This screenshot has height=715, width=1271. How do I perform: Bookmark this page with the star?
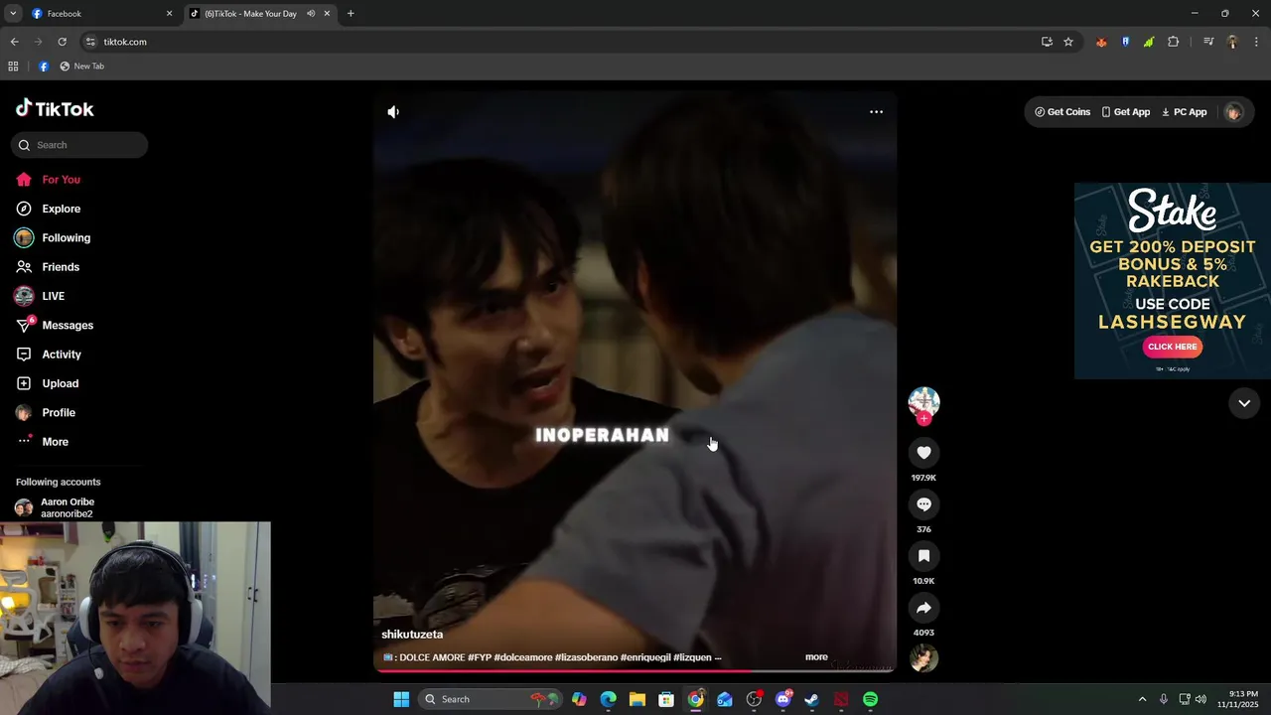coord(1068,42)
